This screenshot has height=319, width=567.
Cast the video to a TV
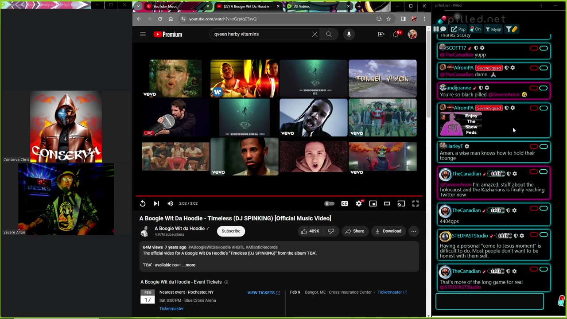(x=401, y=203)
